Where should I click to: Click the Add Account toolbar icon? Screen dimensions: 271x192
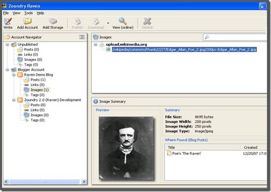28,21
